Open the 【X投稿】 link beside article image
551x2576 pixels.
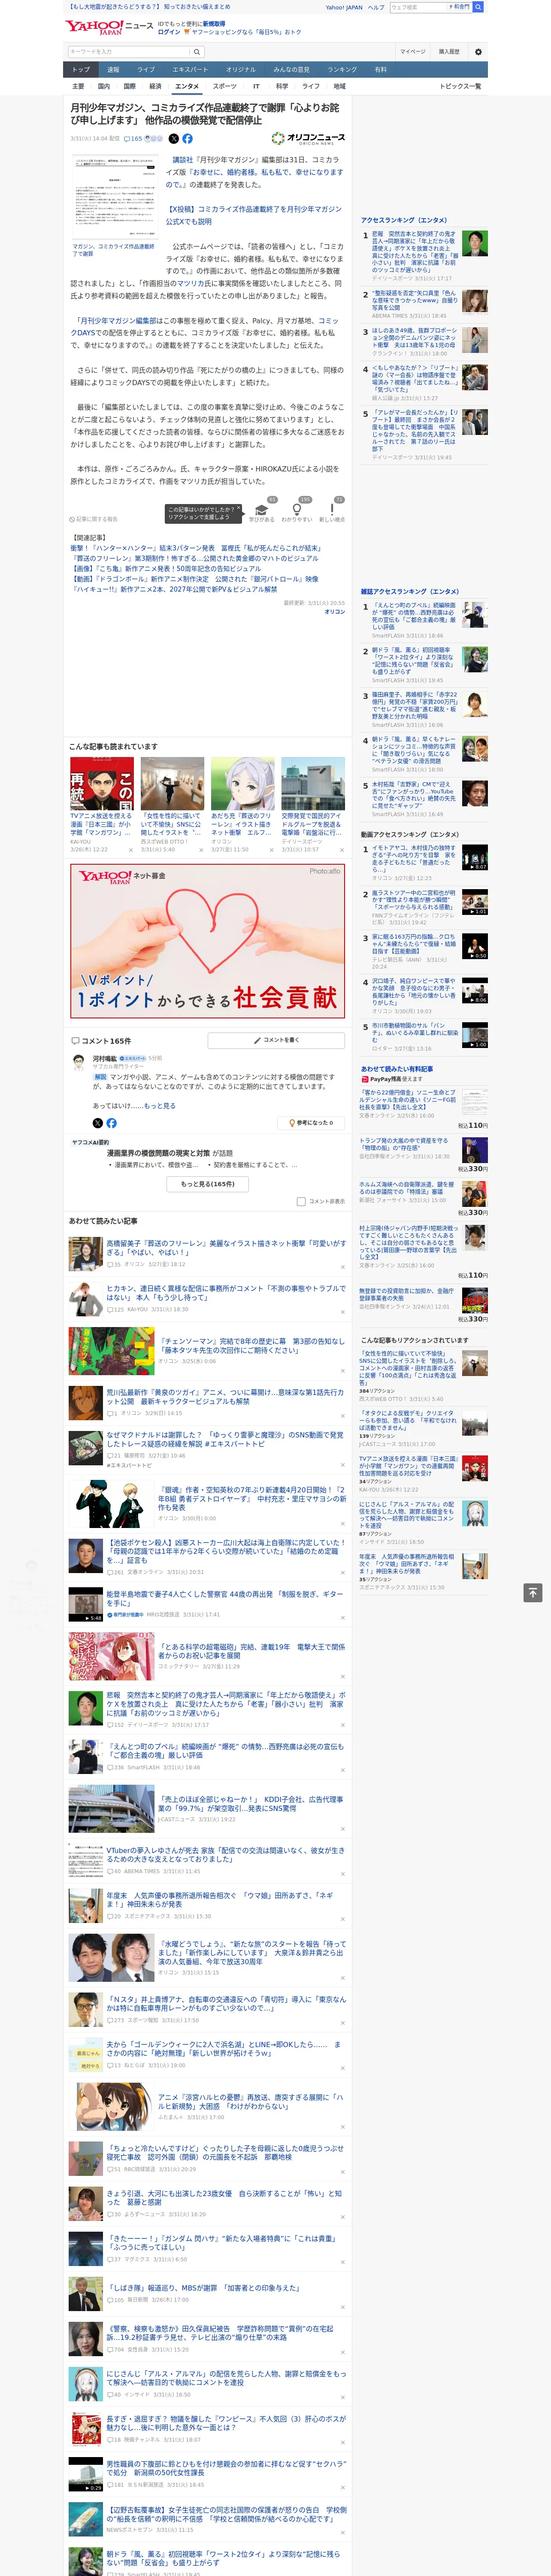coord(254,215)
